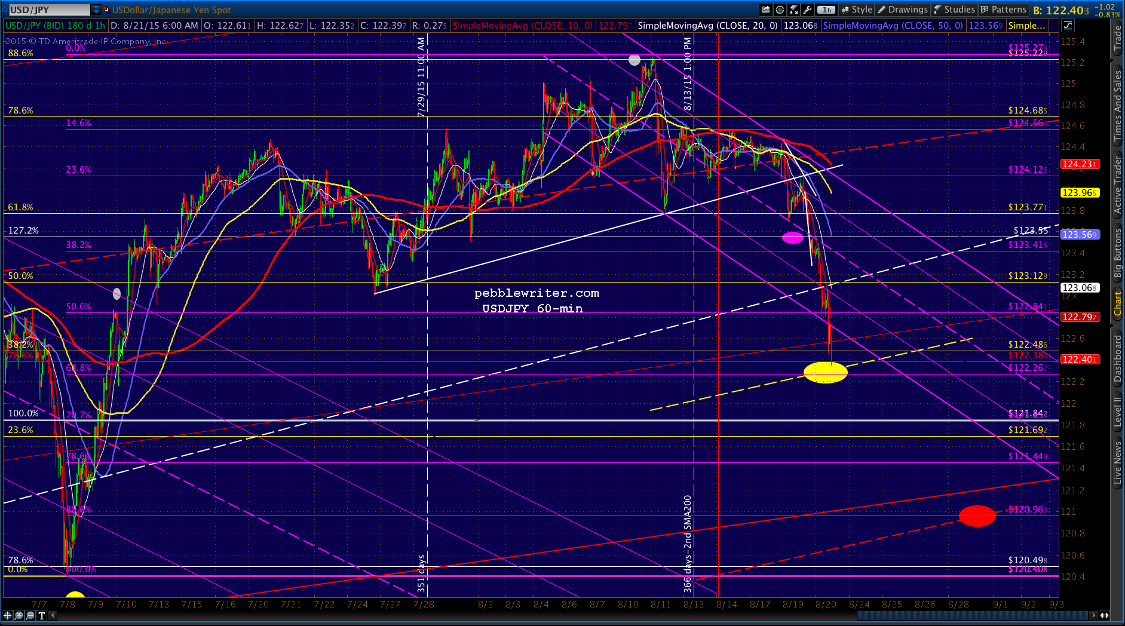Click the colored symbol link squares icon
The width and height of the screenshot is (1125, 626).
[x=106, y=10]
